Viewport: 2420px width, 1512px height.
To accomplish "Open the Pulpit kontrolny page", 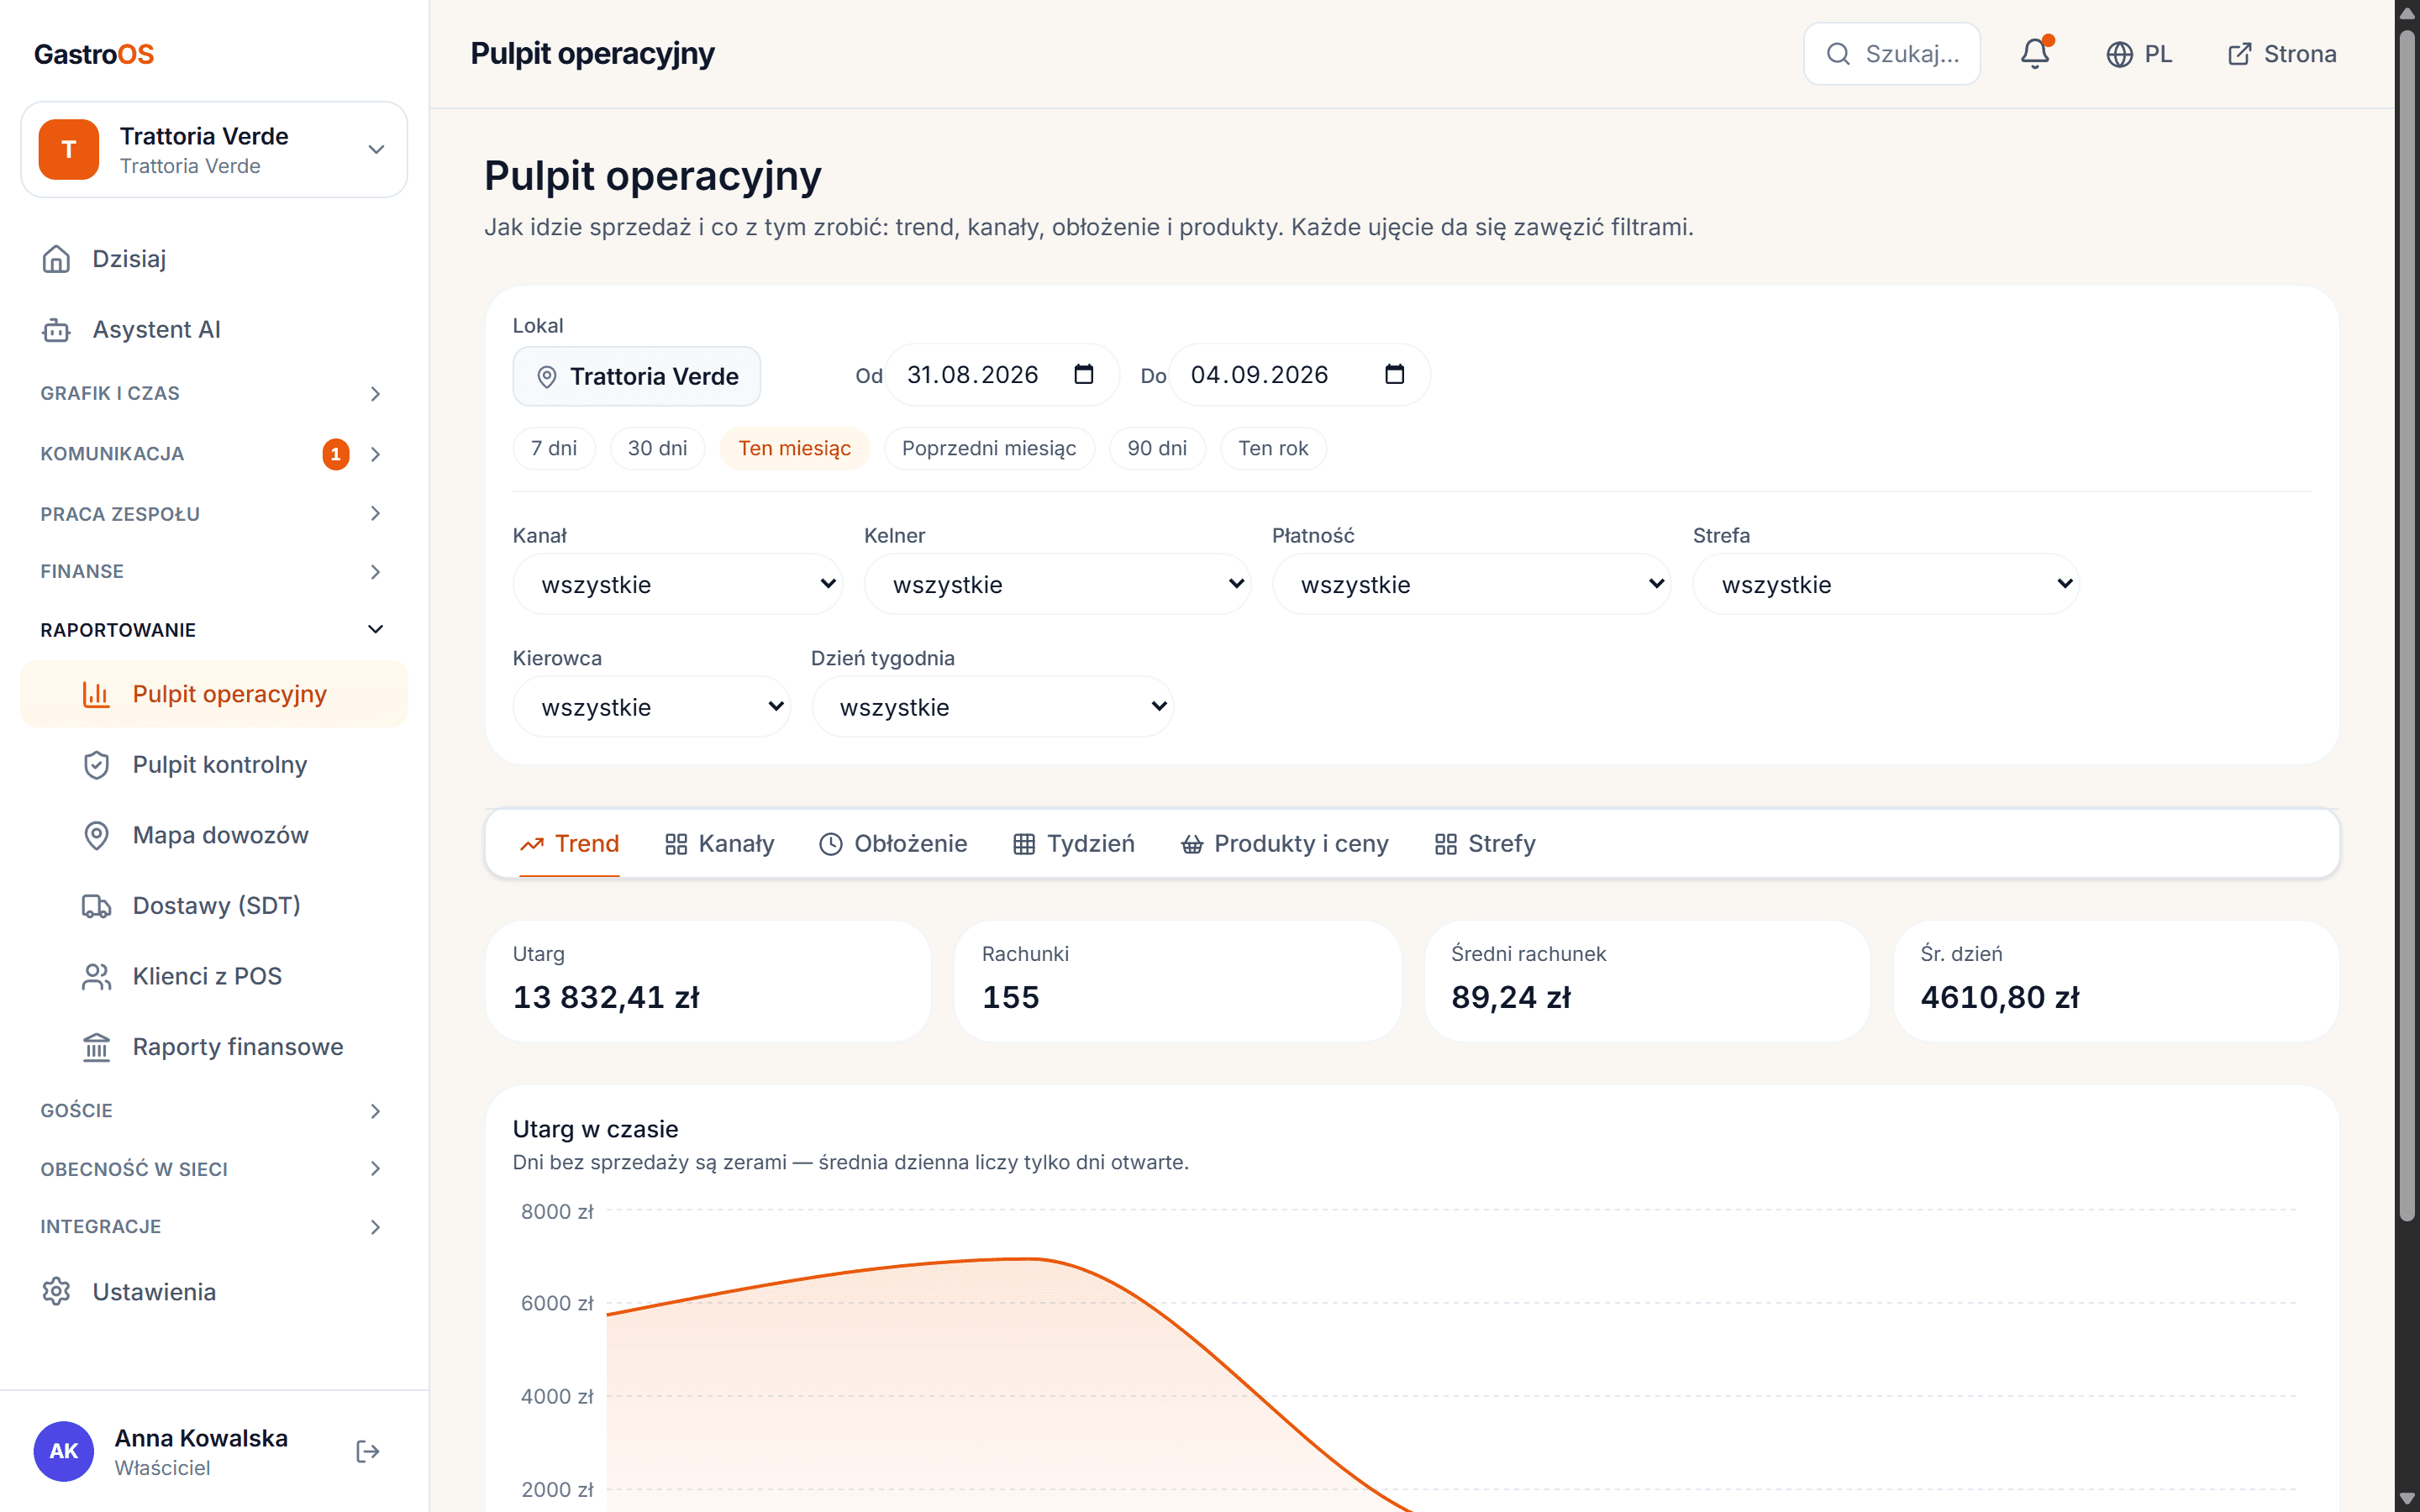I will (214, 765).
